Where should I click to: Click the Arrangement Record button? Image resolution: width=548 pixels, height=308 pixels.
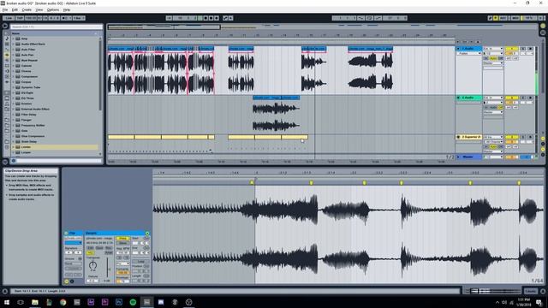pyautogui.click(x=211, y=18)
